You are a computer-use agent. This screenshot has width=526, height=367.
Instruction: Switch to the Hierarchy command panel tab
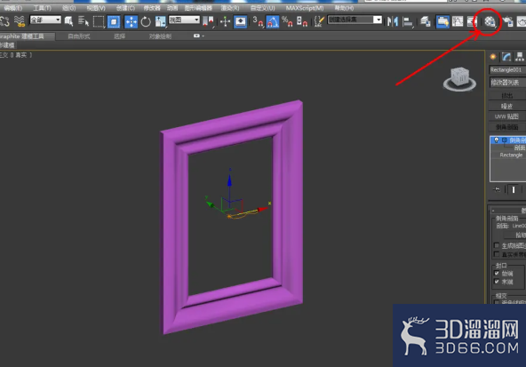pyautogui.click(x=520, y=57)
